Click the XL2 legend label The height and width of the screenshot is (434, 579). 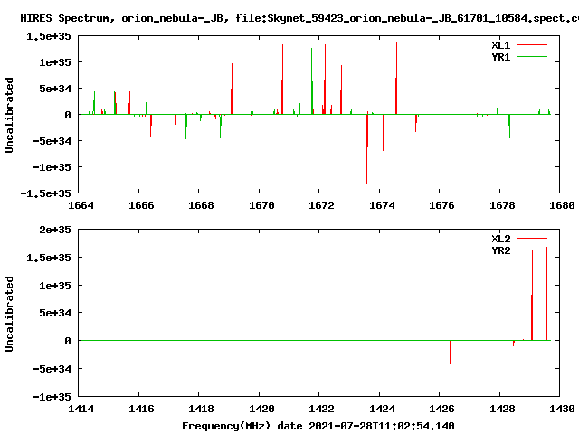[x=500, y=239]
